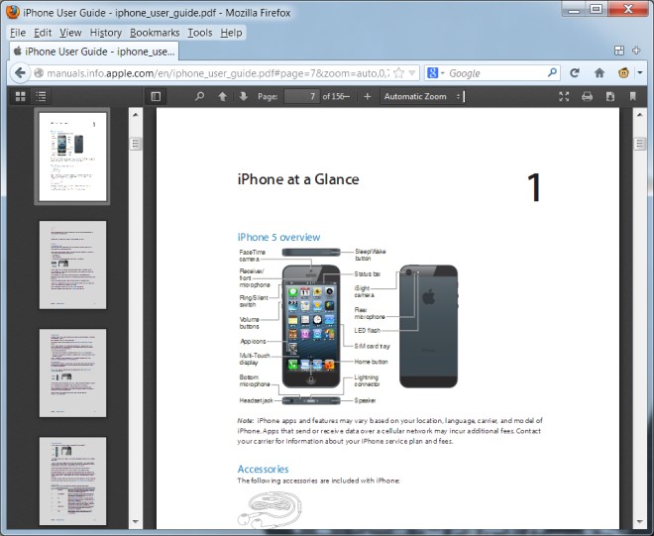
Task: Click document scrollbar down arrow
Action: [x=640, y=521]
